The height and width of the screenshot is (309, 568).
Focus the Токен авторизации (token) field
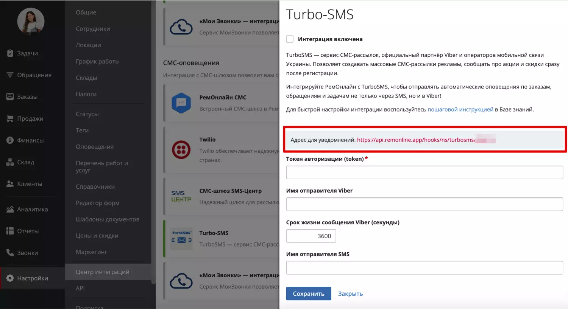point(424,172)
